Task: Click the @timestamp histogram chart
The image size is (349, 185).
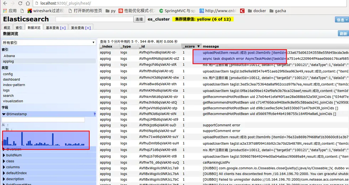Action: (x=44, y=139)
